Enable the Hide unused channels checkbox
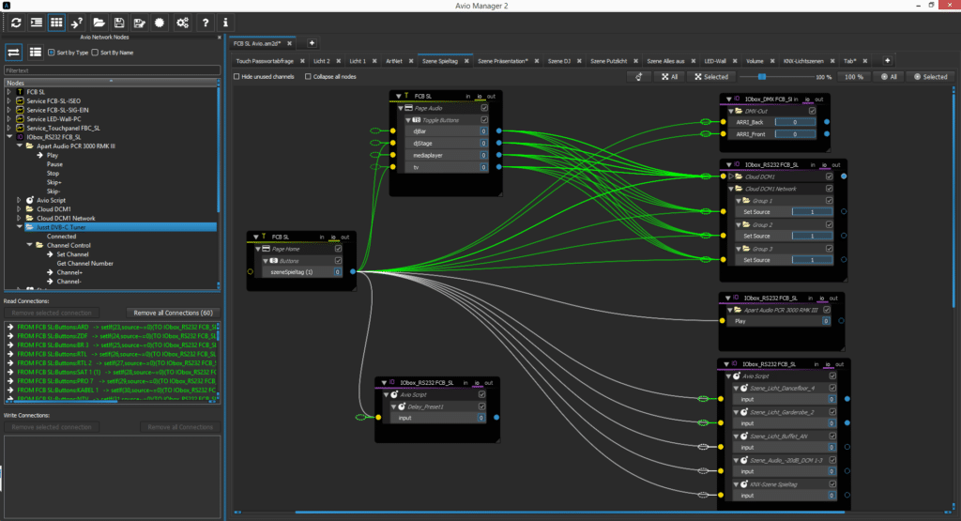This screenshot has height=521, width=961. coord(237,76)
